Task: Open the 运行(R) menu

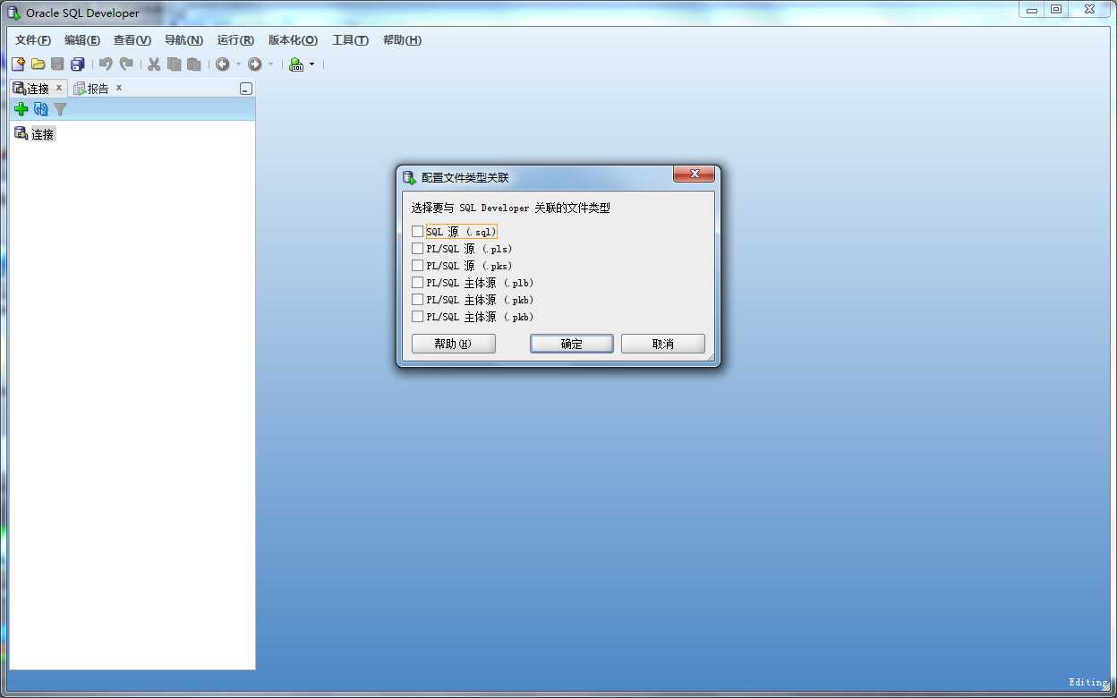Action: coord(235,40)
